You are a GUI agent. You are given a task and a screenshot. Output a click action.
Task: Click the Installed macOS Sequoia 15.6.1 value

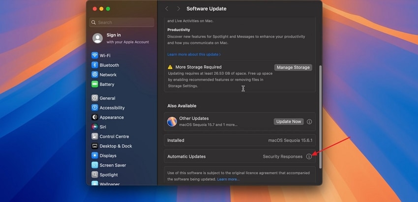pos(290,141)
